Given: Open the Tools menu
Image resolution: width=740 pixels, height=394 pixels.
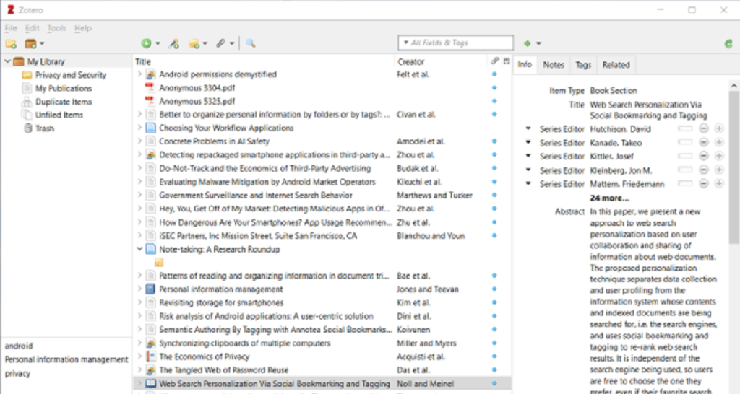Looking at the screenshot, I should tap(56, 28).
